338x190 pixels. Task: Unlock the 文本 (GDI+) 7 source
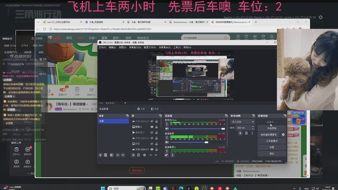[156, 149]
